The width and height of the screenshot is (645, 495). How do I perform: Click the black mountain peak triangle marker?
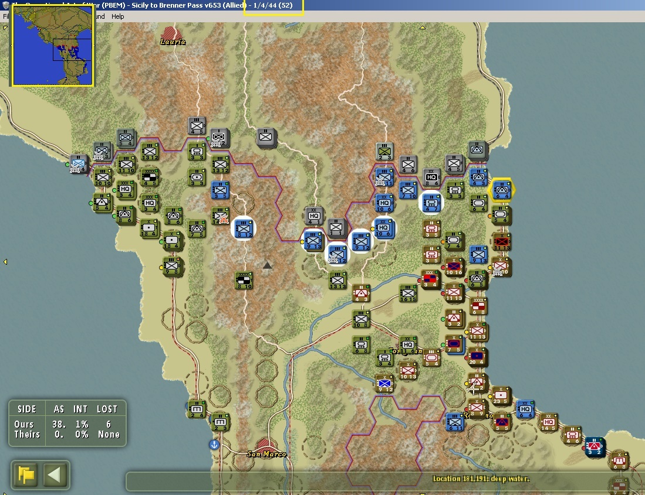(x=268, y=265)
